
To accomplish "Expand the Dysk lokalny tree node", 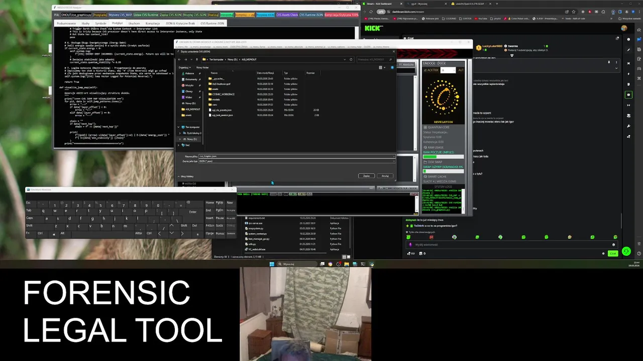I will pos(180,133).
